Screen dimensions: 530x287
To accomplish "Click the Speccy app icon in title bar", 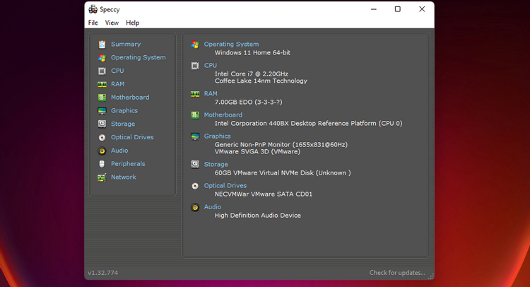I will [x=93, y=9].
